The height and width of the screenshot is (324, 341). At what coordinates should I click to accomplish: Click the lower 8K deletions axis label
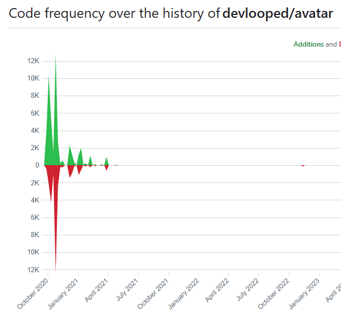(35, 235)
